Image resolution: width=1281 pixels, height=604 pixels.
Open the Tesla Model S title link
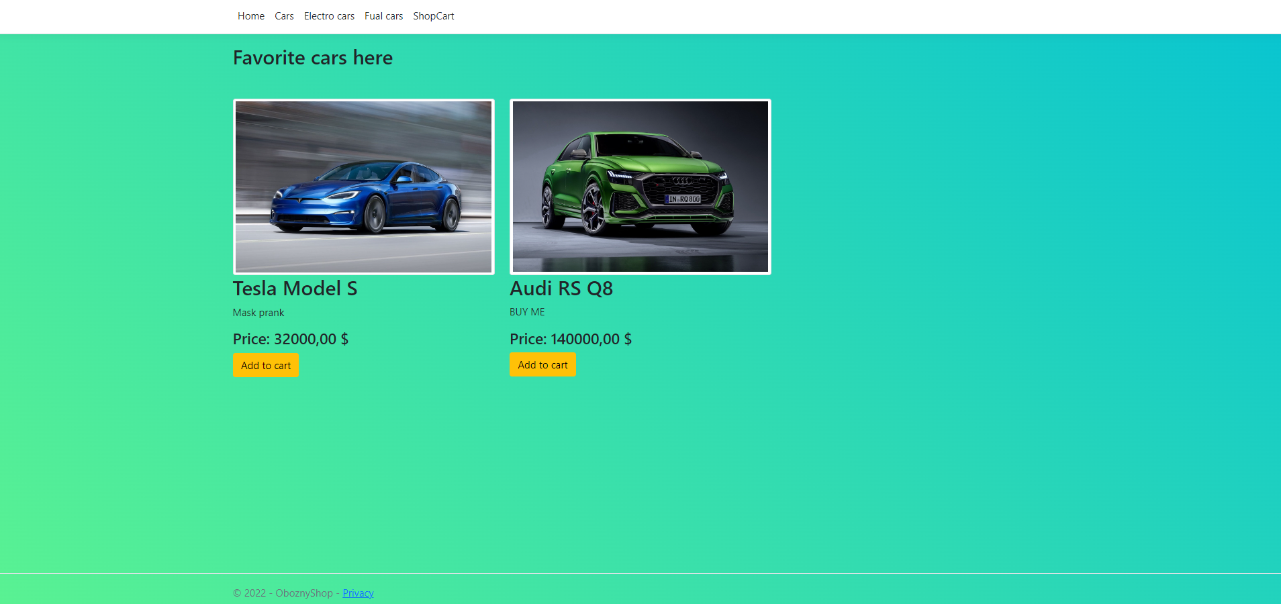tap(295, 289)
